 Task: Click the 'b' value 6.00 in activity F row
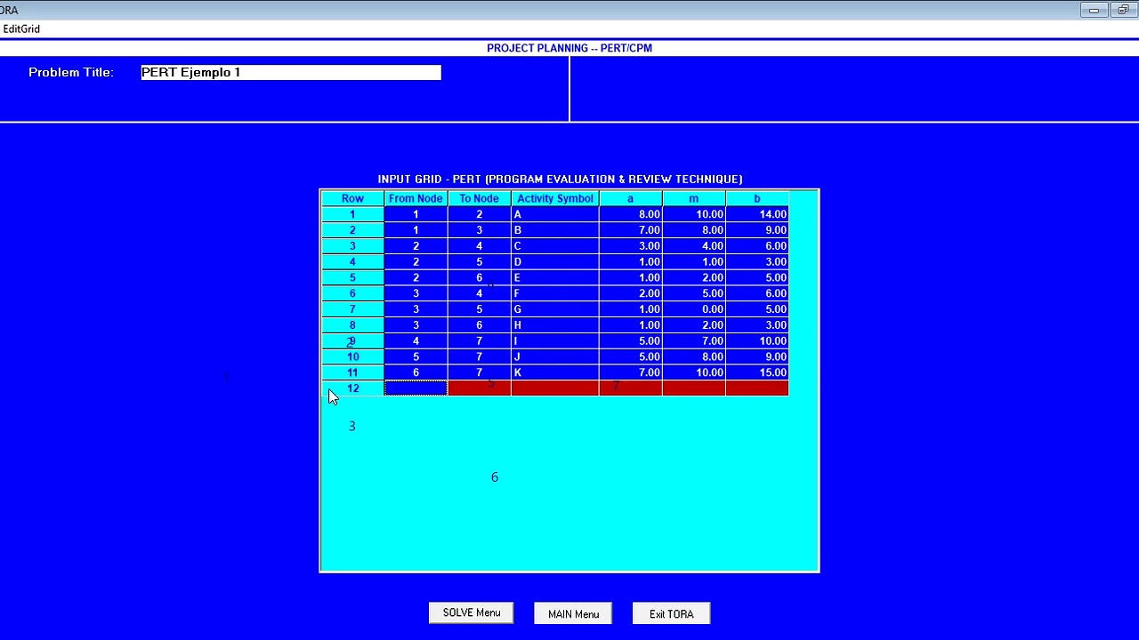click(756, 293)
